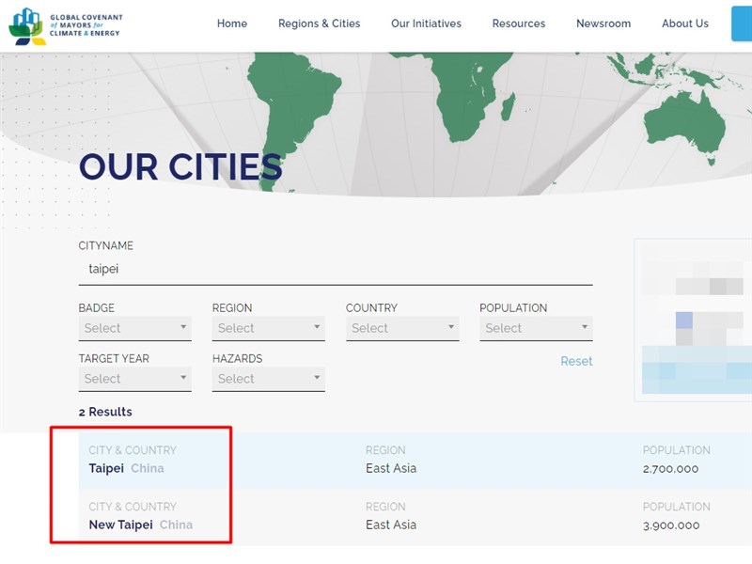This screenshot has width=752, height=564.
Task: Open the Resources menu
Action: tap(519, 23)
